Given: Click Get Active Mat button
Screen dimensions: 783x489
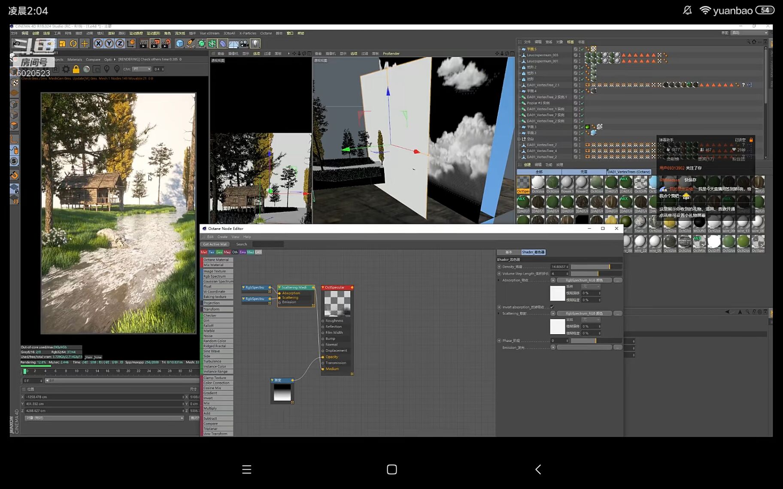Looking at the screenshot, I should click(215, 244).
